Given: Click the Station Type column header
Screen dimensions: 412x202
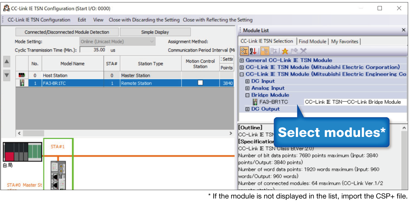Looking at the screenshot, I should [x=151, y=64].
